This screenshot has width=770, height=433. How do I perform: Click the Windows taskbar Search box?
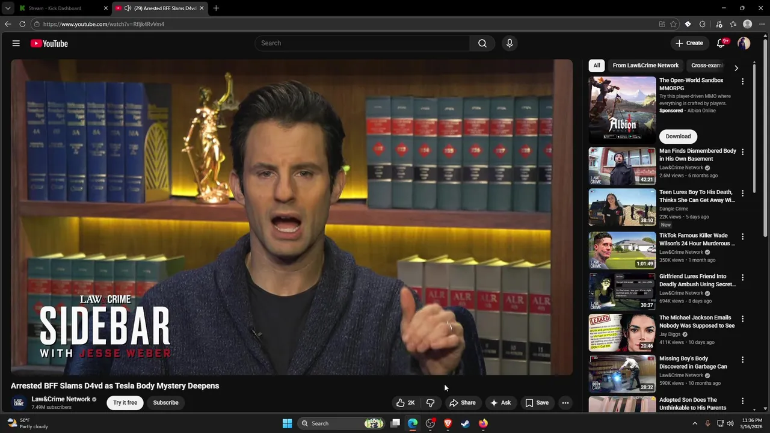[x=341, y=423]
